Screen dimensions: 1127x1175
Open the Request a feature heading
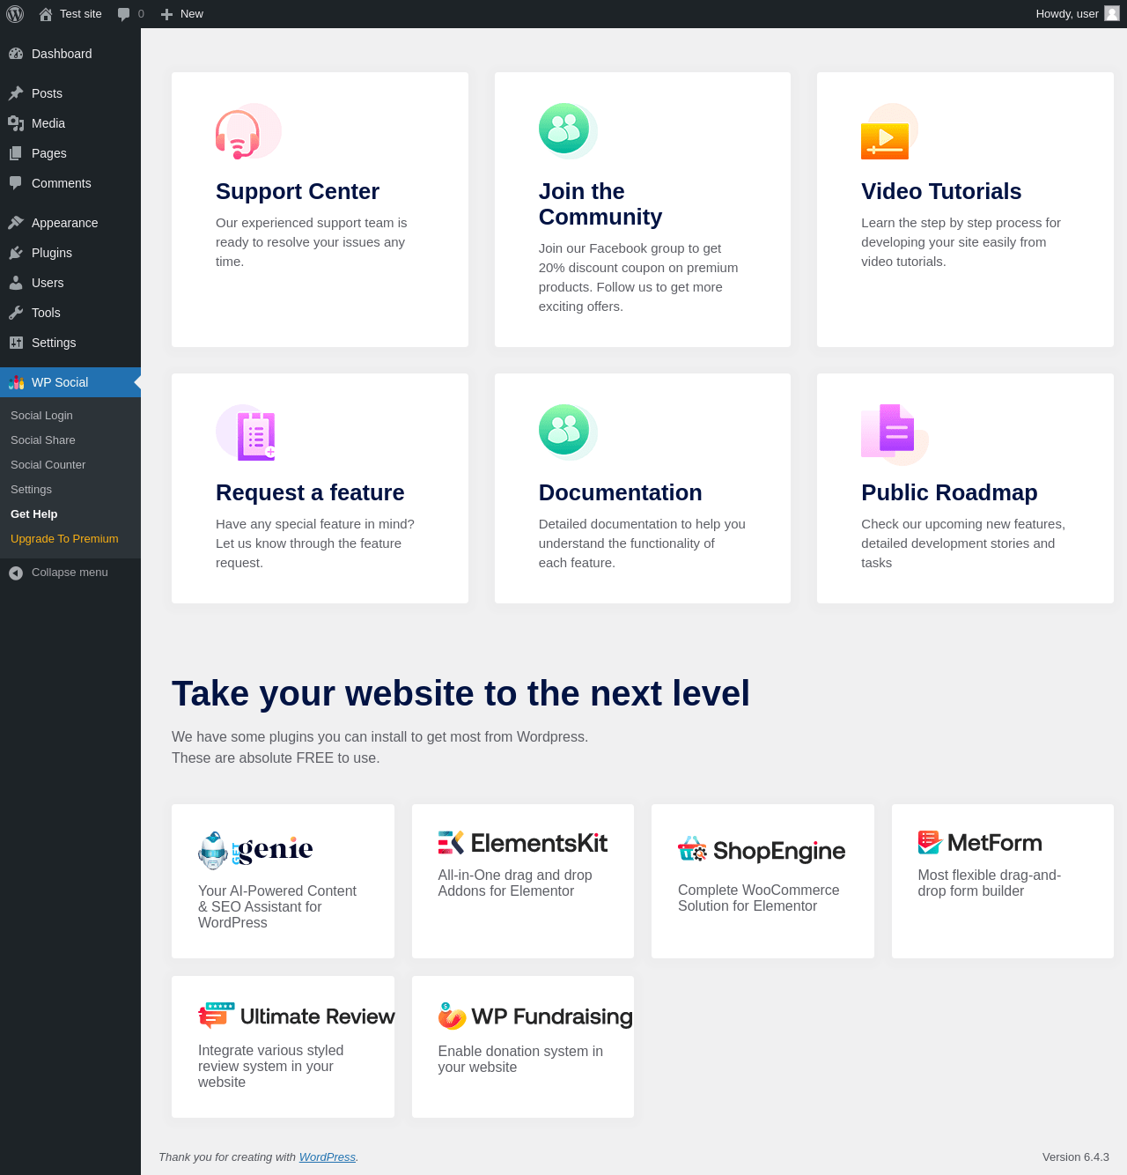point(310,492)
